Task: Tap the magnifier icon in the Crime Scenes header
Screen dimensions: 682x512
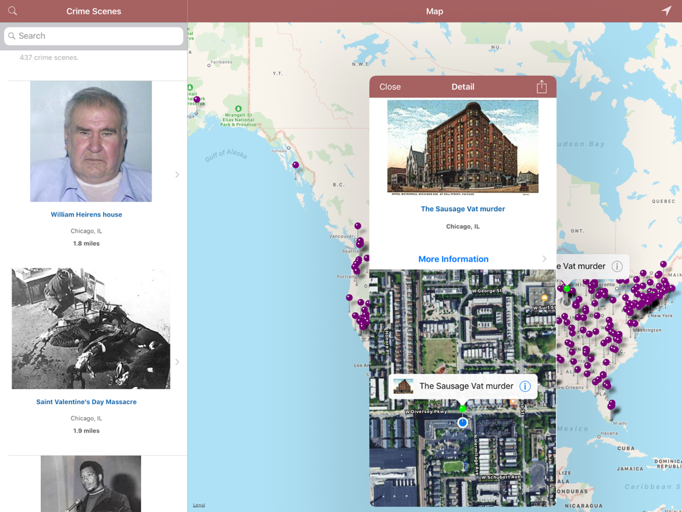Action: pyautogui.click(x=12, y=11)
